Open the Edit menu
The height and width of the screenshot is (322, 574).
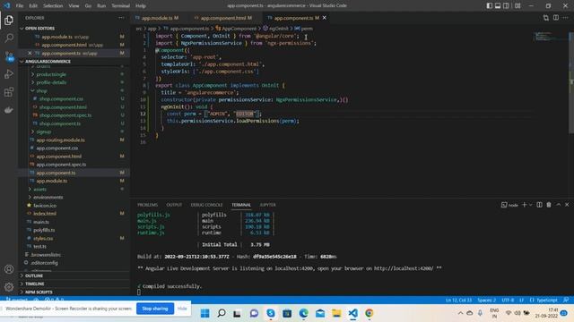point(33,6)
